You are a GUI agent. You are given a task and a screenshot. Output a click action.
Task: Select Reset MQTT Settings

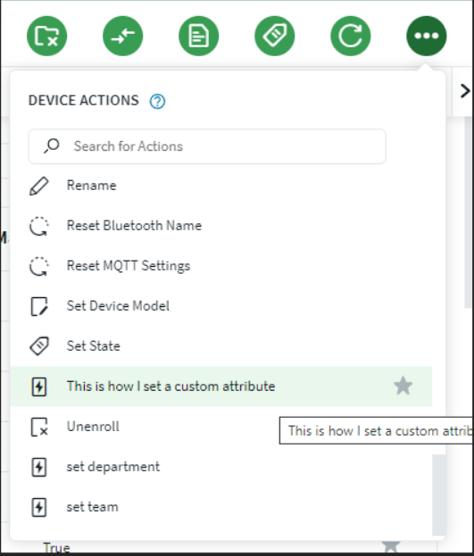[220, 266]
